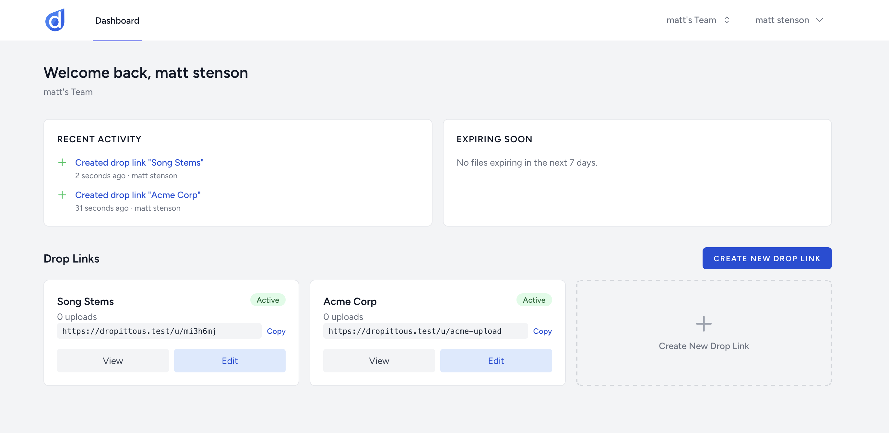
Task: Open the matt's Team switcher
Action: (698, 20)
